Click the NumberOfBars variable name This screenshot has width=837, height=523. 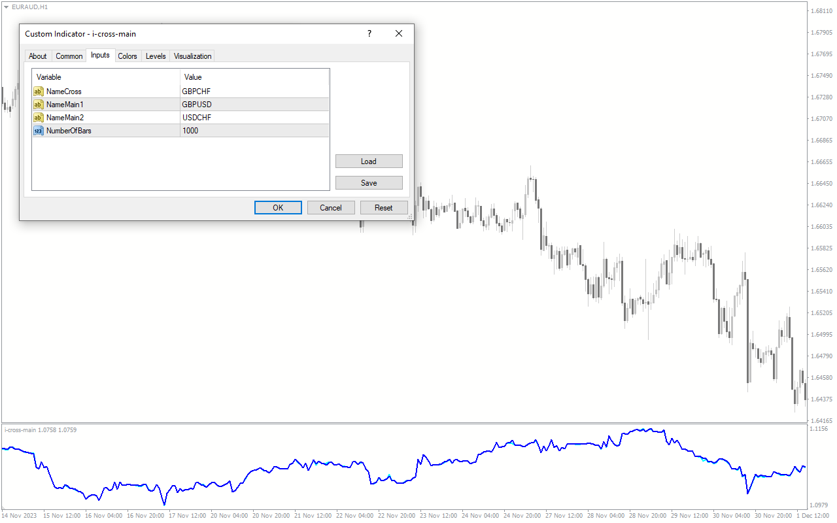point(69,131)
